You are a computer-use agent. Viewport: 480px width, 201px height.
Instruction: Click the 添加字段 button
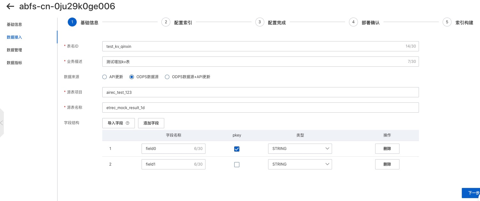click(x=151, y=123)
